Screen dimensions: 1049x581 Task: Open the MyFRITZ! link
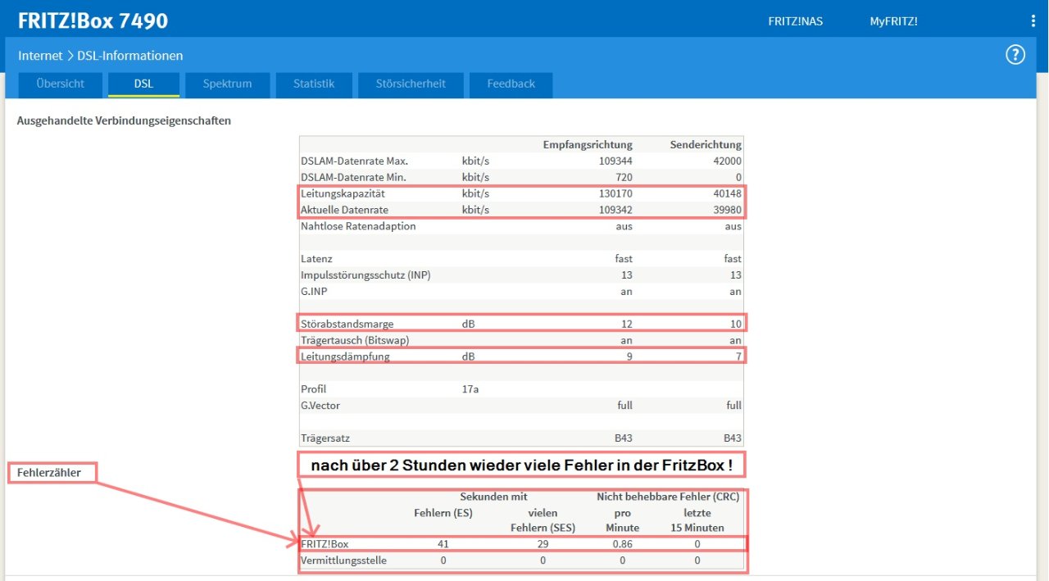(x=893, y=21)
